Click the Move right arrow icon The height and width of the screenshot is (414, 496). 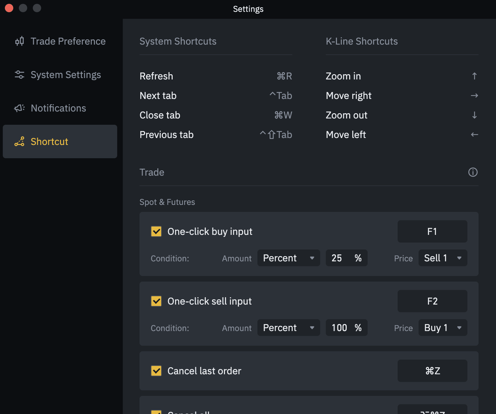474,95
